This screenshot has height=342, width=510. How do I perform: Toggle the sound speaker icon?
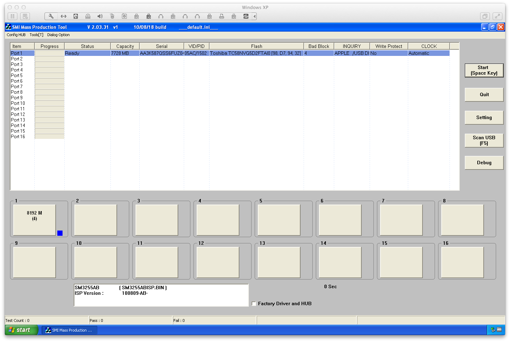(100, 16)
